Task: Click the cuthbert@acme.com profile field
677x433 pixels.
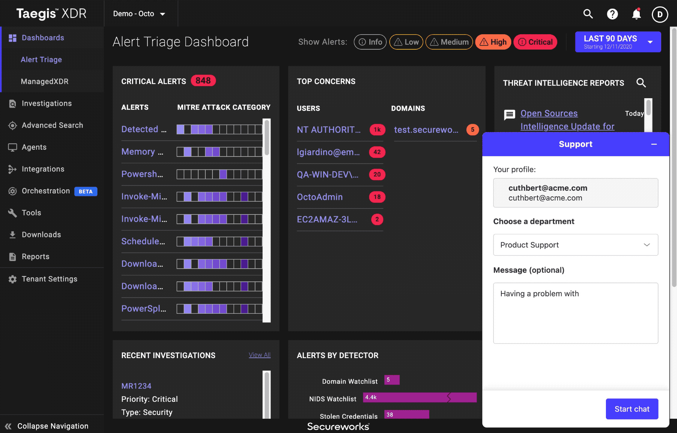Action: 575,193
